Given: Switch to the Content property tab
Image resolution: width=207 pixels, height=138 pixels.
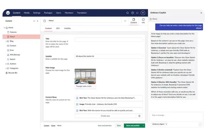Looking at the screenshot, I should tap(48, 28).
